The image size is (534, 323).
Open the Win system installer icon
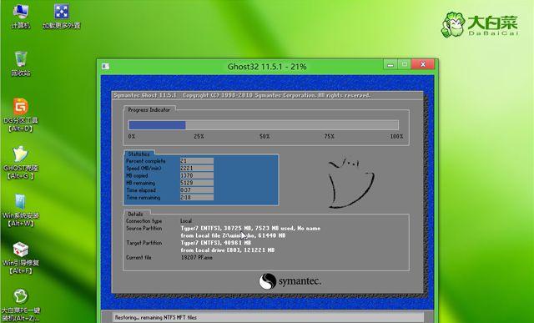click(x=21, y=210)
